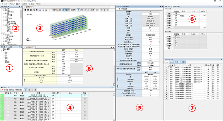The width and height of the screenshot is (223, 121).
Task: Click the printer icon in model toolbar
Action: [46, 10]
